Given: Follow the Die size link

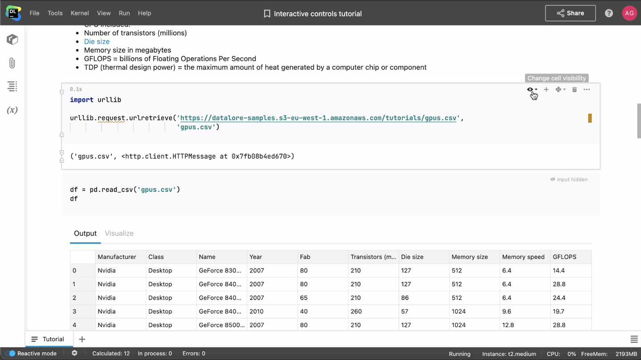Looking at the screenshot, I should coord(97,41).
